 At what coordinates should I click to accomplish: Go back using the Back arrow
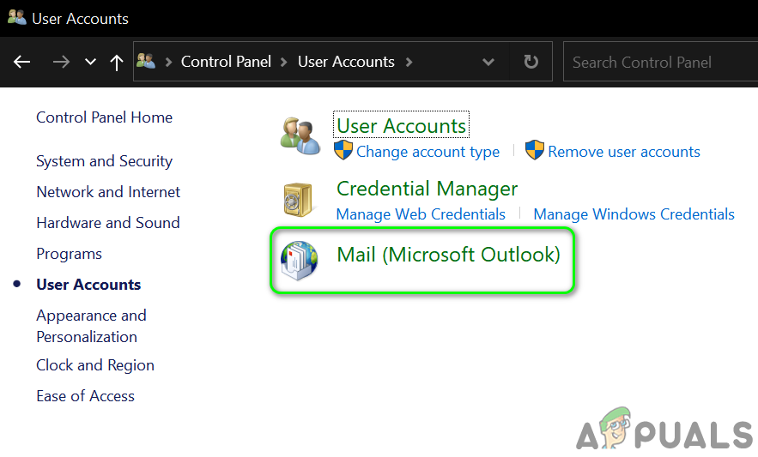(22, 62)
